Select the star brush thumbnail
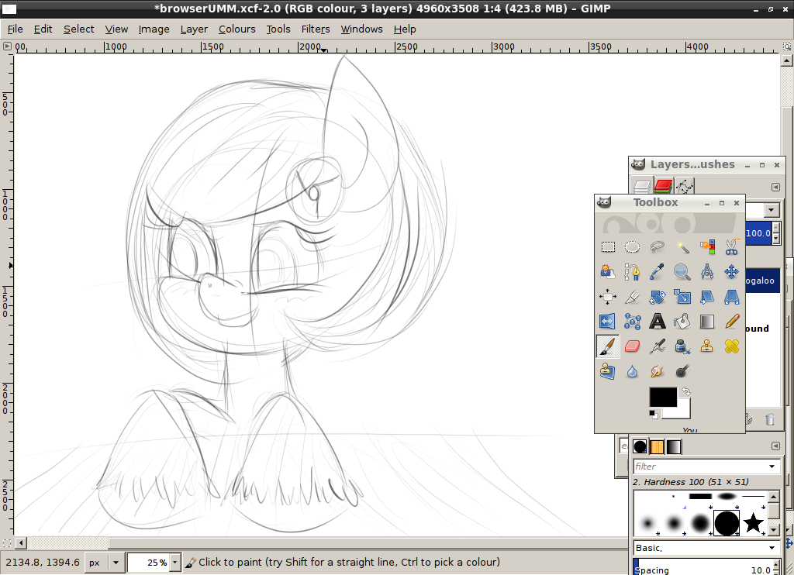 point(754,522)
